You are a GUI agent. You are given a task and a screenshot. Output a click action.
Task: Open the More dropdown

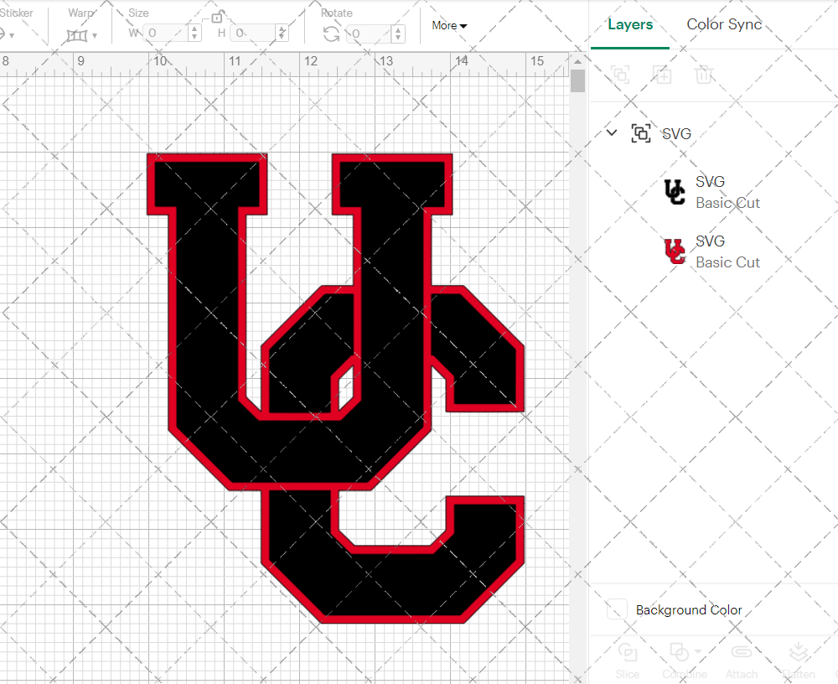pyautogui.click(x=449, y=25)
